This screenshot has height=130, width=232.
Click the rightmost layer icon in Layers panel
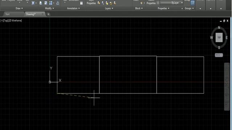point(115,3)
